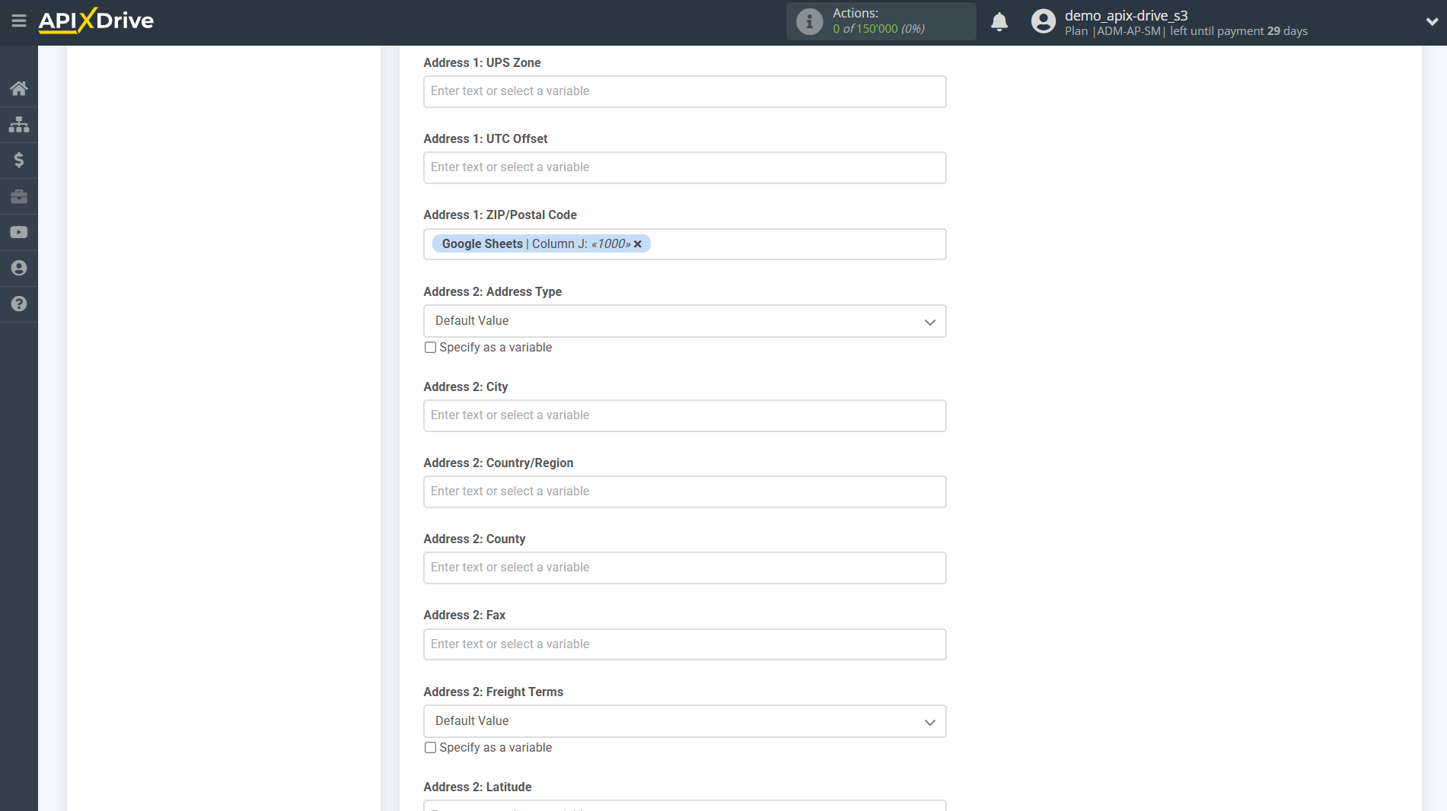Check Specify as a variable for Freight Terms

[430, 748]
